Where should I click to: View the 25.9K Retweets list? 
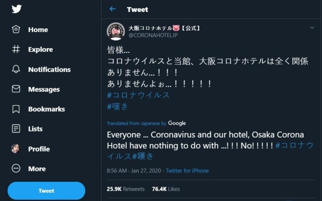126,189
